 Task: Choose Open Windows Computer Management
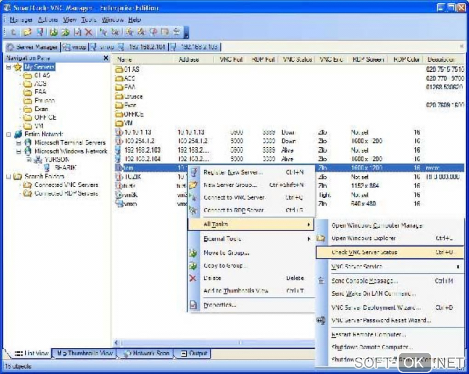pos(390,225)
